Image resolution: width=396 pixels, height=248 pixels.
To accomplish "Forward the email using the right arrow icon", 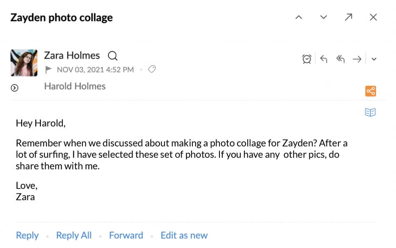I will (357, 59).
